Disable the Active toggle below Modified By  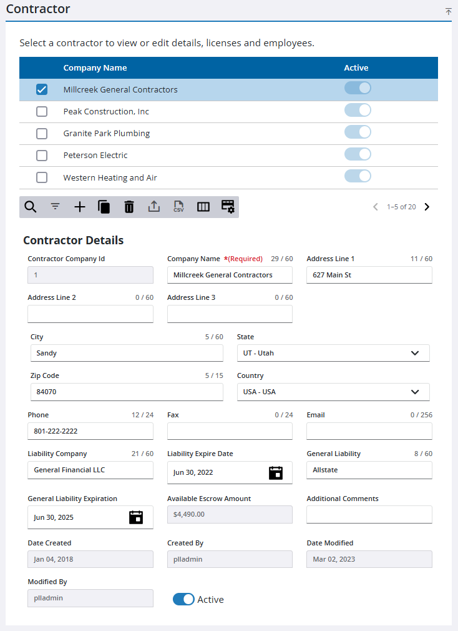point(183,599)
